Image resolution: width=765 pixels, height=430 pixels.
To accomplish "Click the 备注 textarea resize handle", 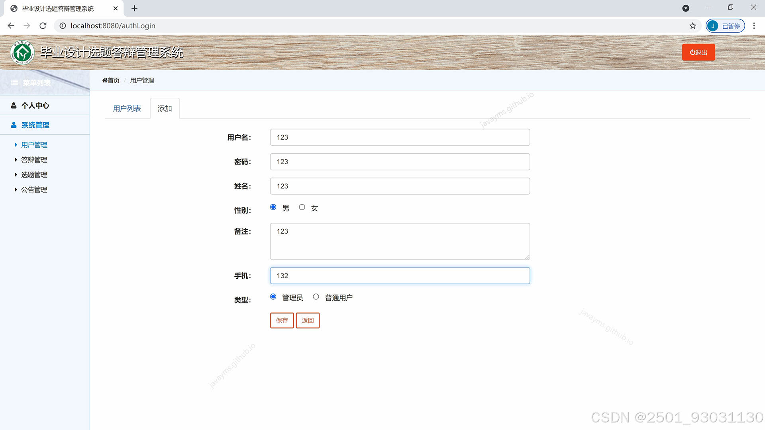I will [527, 257].
